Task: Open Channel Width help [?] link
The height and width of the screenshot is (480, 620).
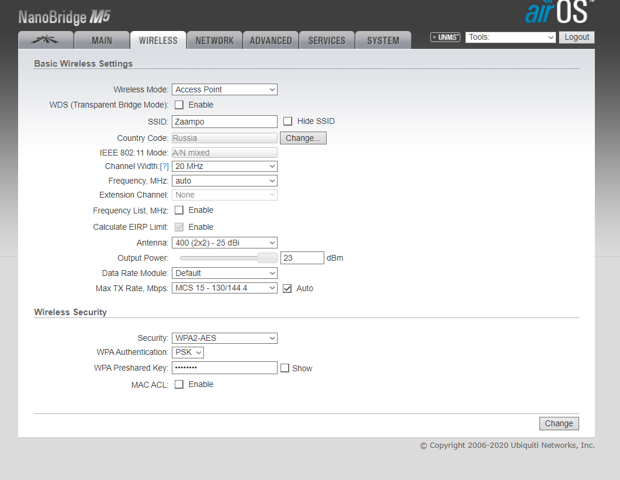Action: click(x=164, y=167)
